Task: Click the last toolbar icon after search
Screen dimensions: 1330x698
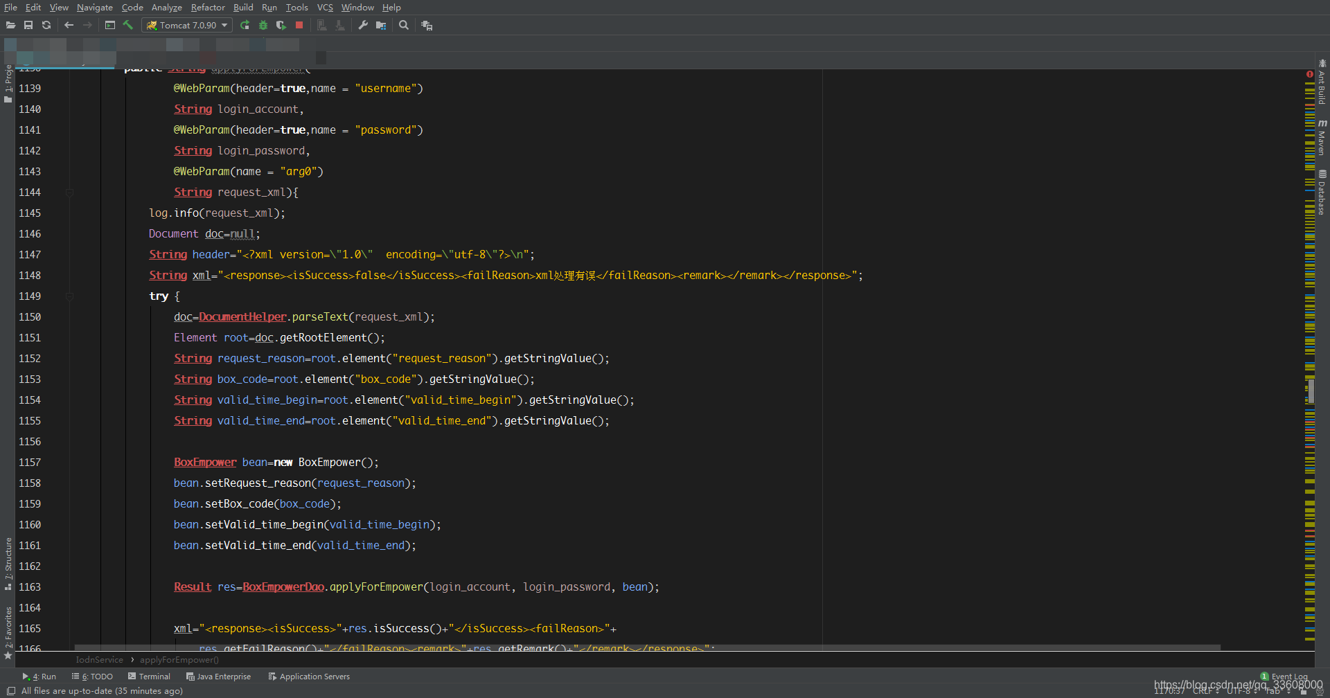Action: (427, 25)
